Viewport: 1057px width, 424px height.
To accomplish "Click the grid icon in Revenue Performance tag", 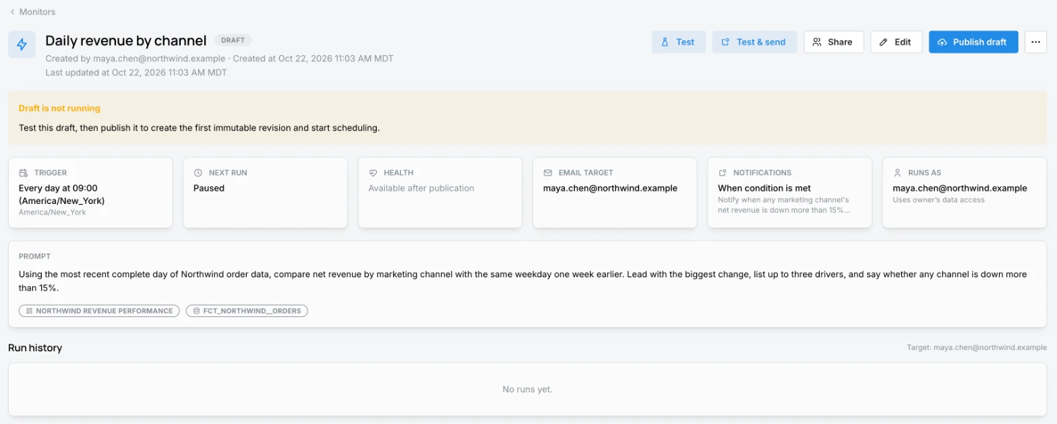I will [29, 311].
